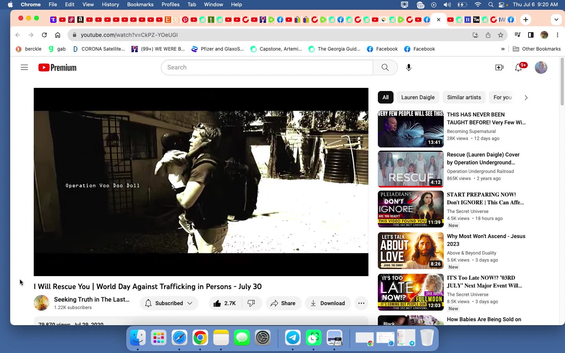Open the Create video button

click(499, 67)
